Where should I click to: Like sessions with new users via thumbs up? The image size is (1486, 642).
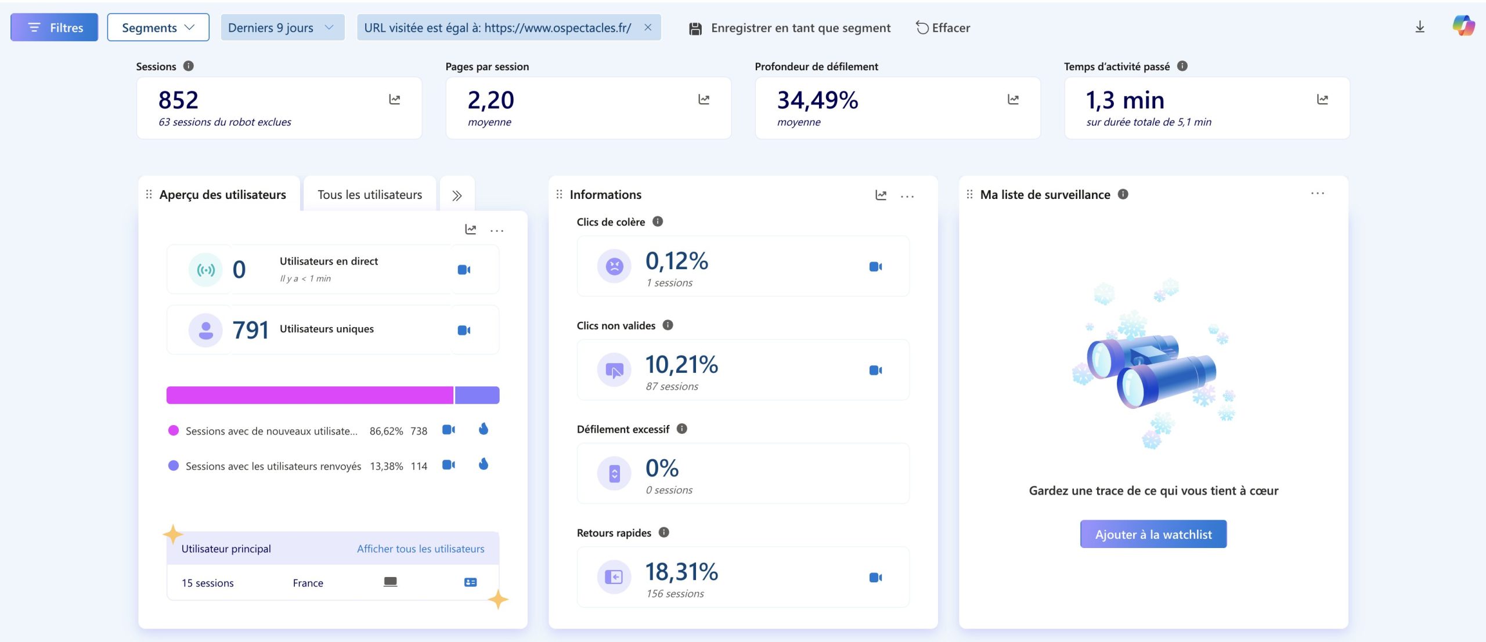[484, 429]
